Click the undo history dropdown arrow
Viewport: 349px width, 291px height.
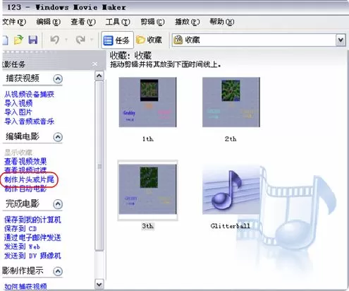point(66,40)
